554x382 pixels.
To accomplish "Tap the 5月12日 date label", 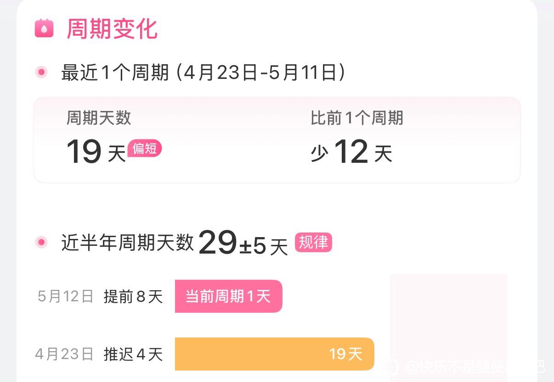I will coord(65,297).
